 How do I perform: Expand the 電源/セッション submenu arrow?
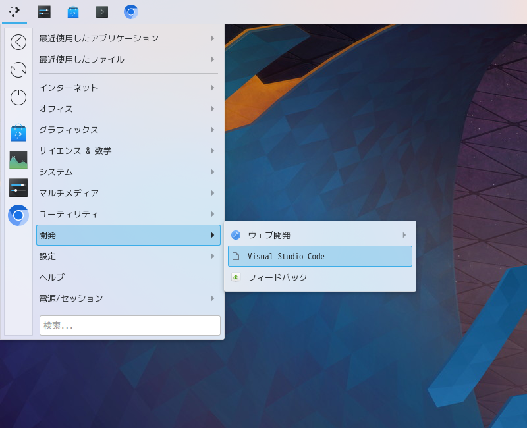point(212,298)
